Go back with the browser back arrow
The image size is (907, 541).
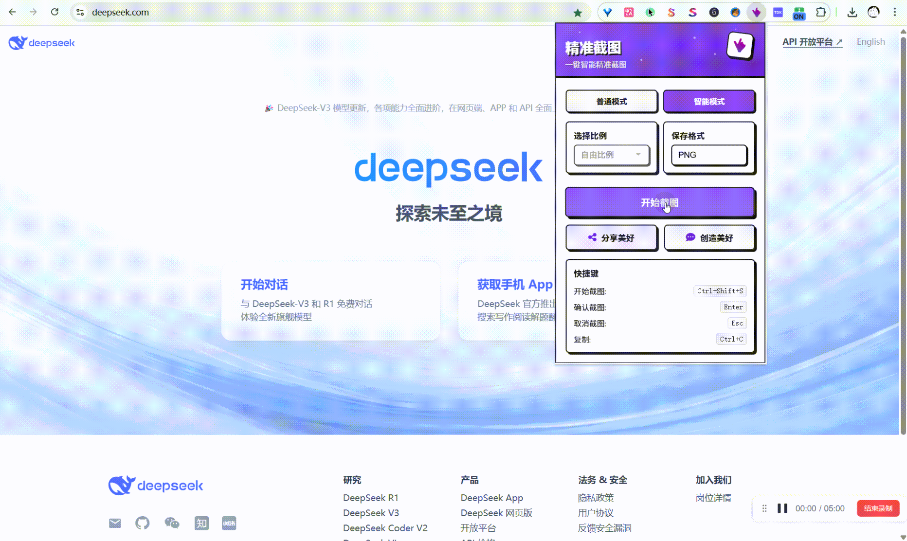[12, 12]
